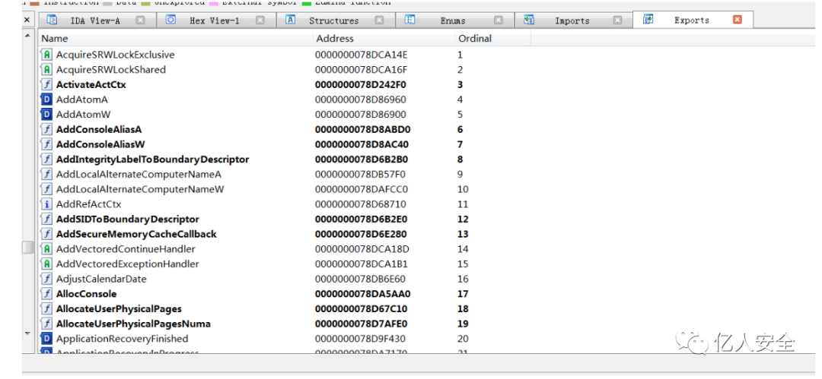
Task: Click the Exports tab icon
Action: [x=648, y=20]
